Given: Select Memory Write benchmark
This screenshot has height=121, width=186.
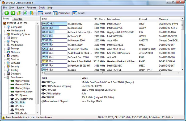Looking at the screenshot, I should pyautogui.click(x=22, y=84).
